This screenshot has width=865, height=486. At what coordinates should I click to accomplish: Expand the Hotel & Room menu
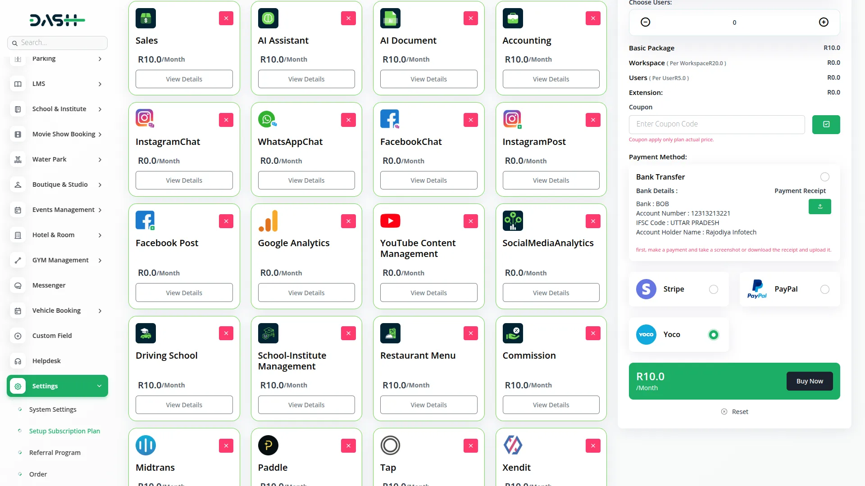pyautogui.click(x=100, y=235)
